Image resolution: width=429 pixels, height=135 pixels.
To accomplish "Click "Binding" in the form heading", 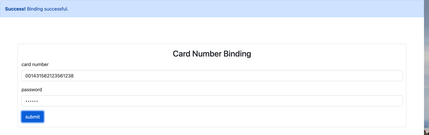I will pyautogui.click(x=237, y=54).
